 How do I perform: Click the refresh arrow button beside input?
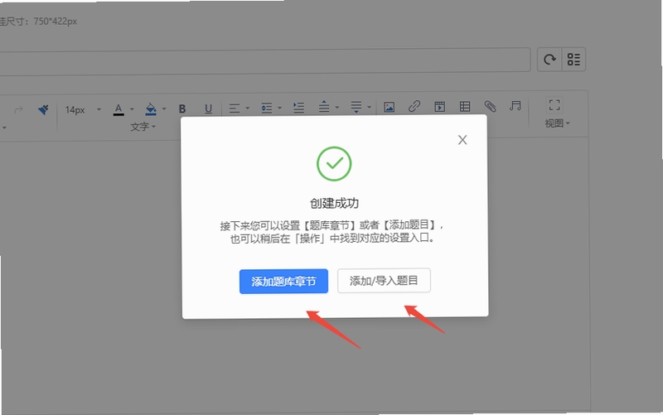coord(549,60)
